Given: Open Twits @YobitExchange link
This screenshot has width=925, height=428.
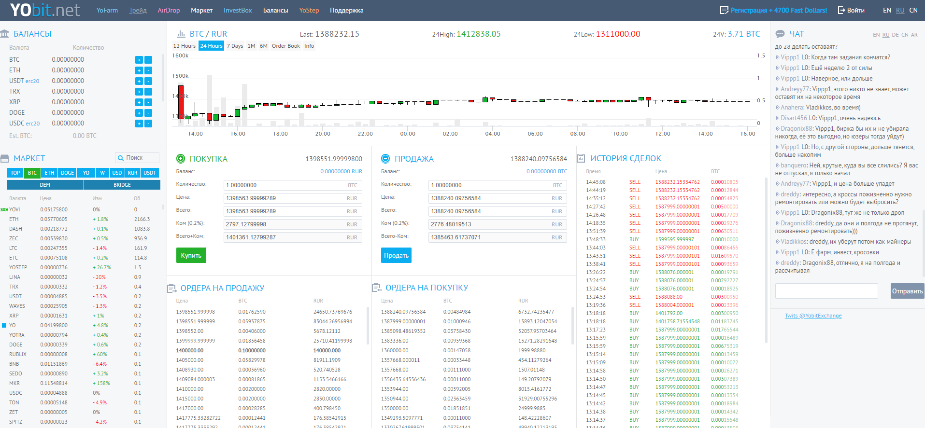Looking at the screenshot, I should (813, 316).
